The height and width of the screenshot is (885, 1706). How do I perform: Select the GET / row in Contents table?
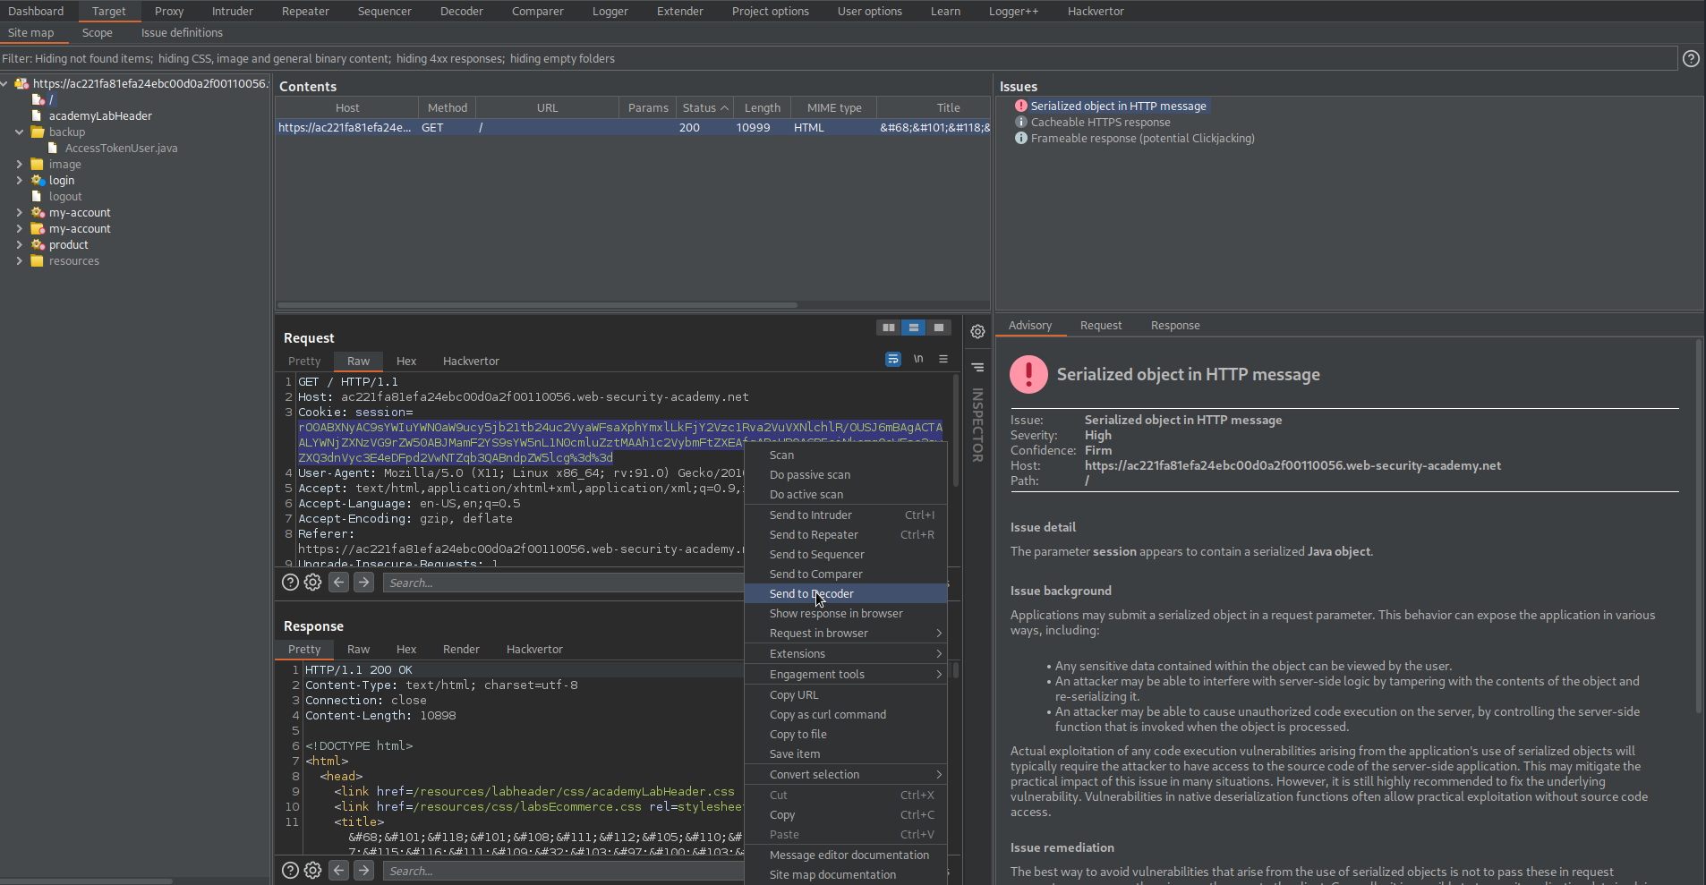tap(633, 128)
